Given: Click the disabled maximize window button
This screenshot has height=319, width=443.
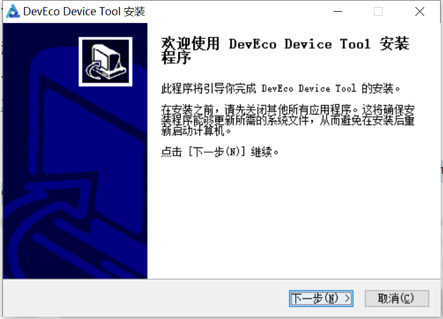Looking at the screenshot, I should (378, 12).
